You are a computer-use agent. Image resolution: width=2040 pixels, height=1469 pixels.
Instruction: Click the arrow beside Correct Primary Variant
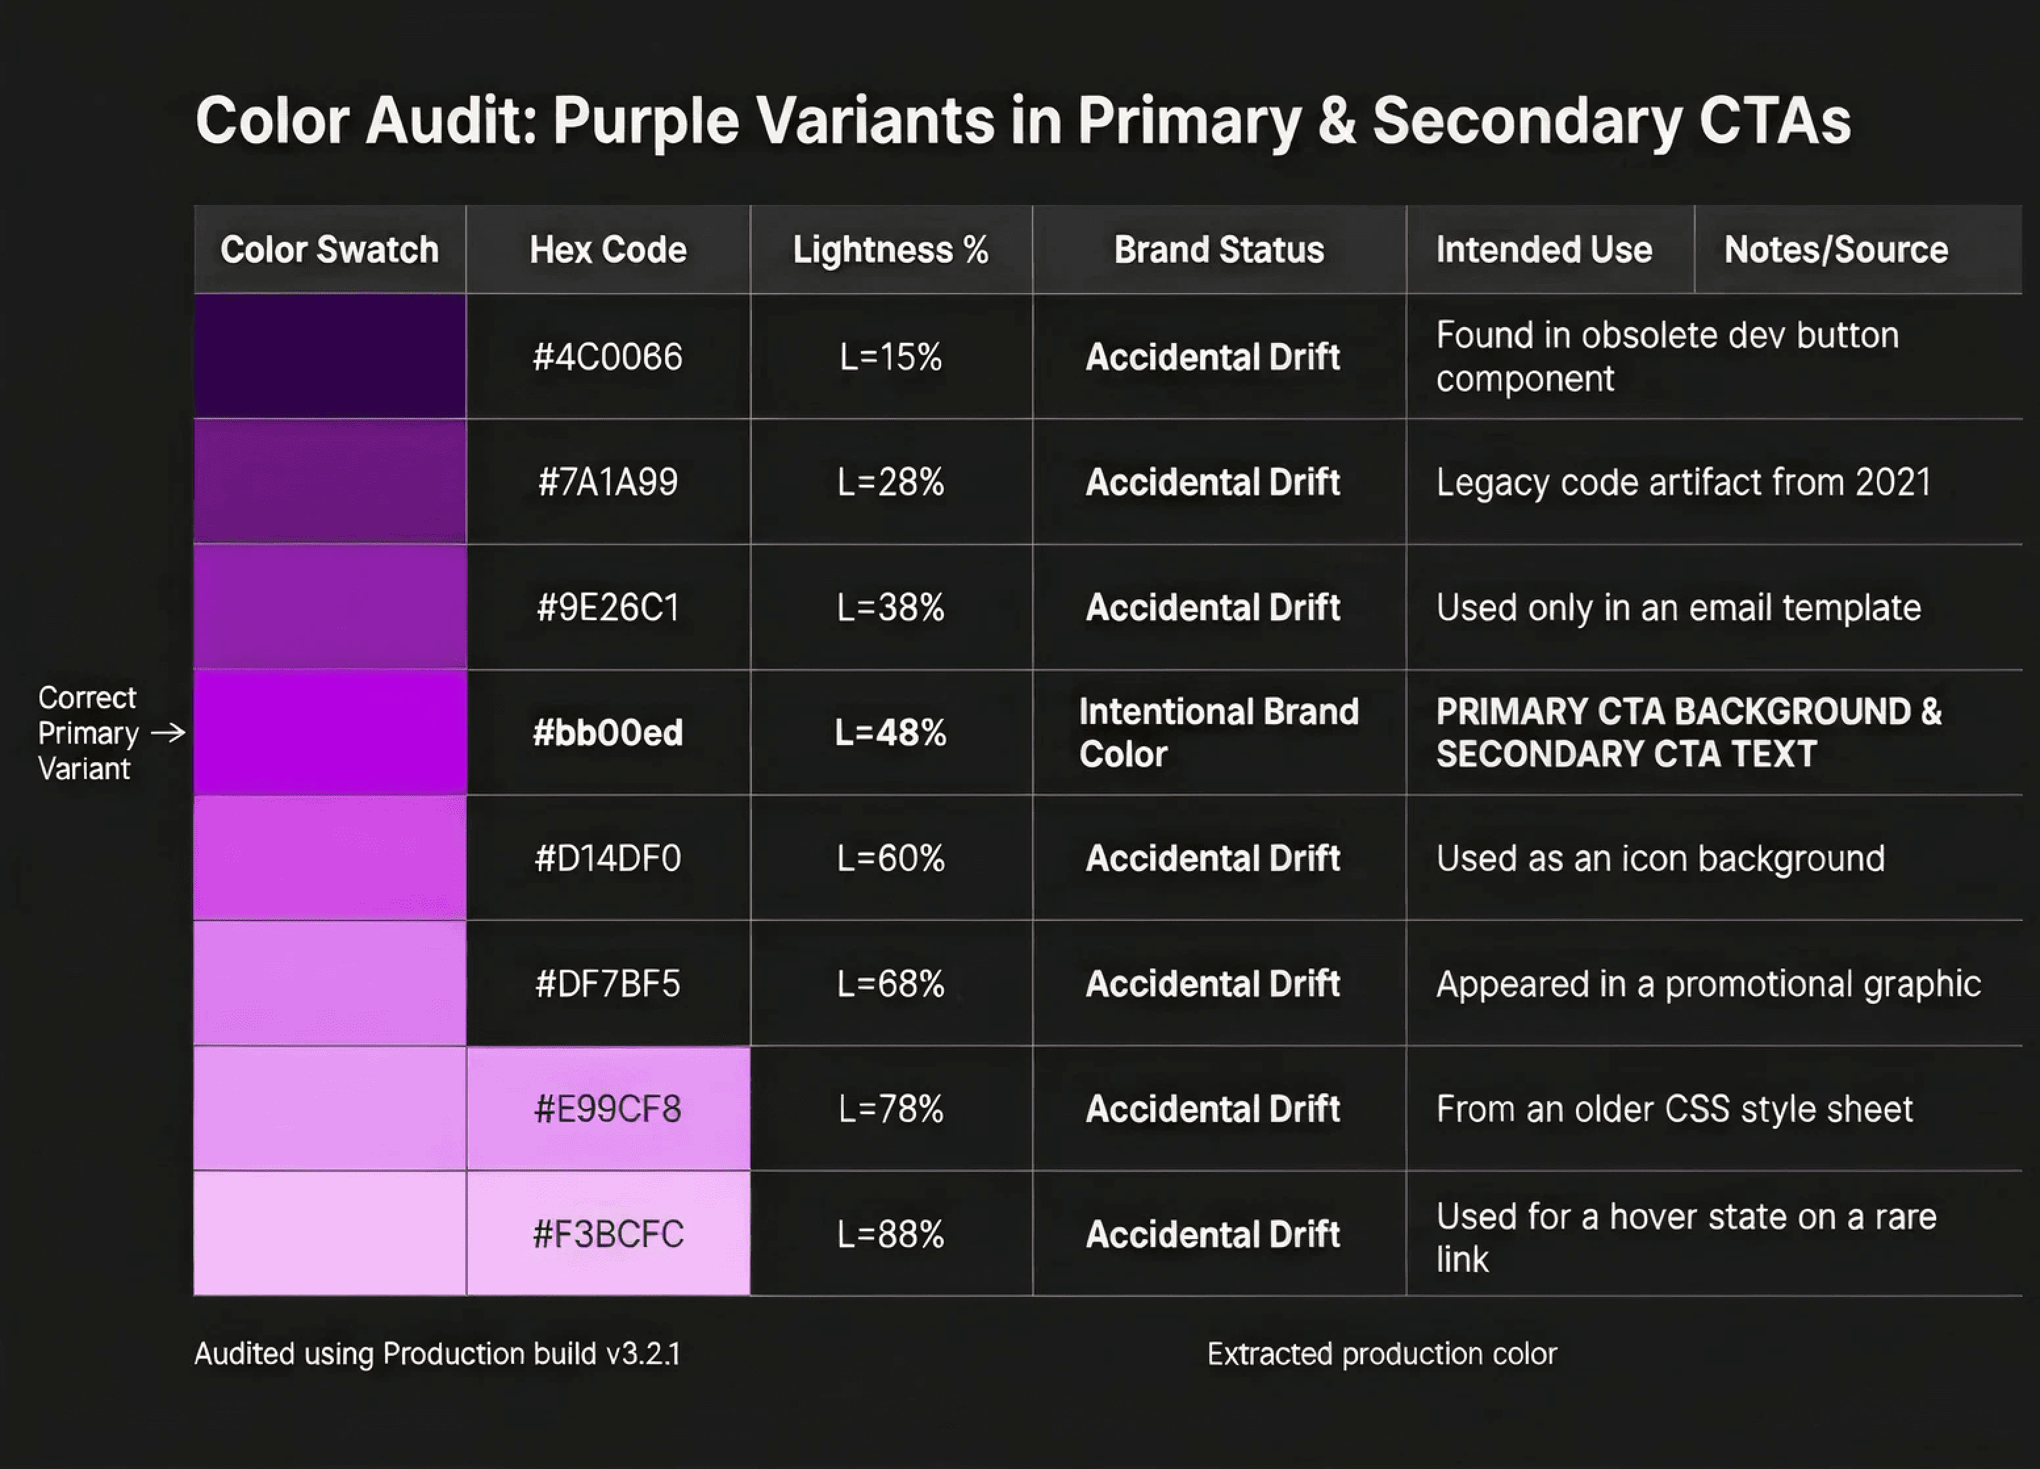pyautogui.click(x=168, y=733)
